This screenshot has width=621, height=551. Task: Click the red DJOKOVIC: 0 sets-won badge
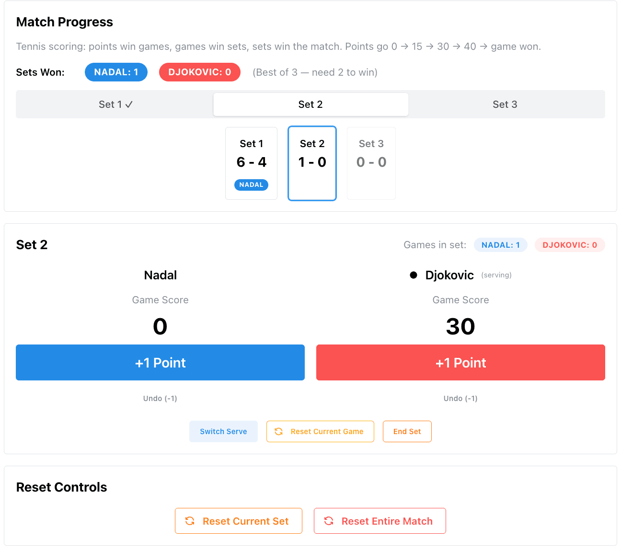coord(200,72)
